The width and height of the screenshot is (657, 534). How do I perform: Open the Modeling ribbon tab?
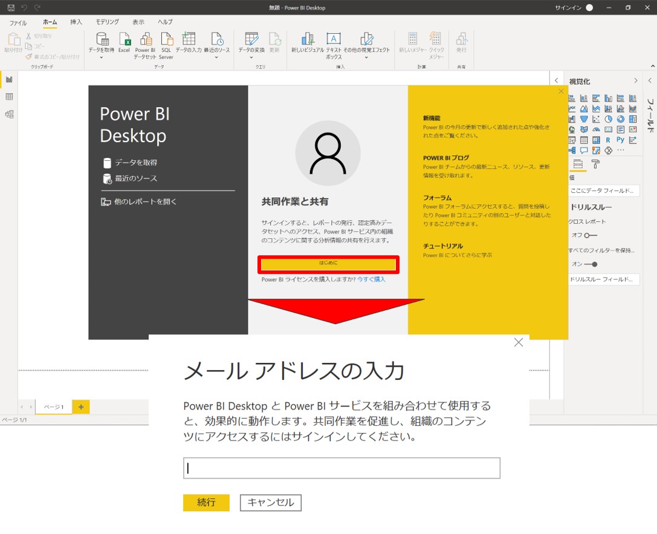(x=107, y=22)
